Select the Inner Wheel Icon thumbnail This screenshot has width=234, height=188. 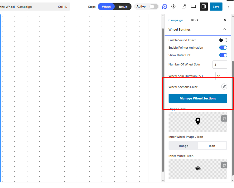(198, 168)
